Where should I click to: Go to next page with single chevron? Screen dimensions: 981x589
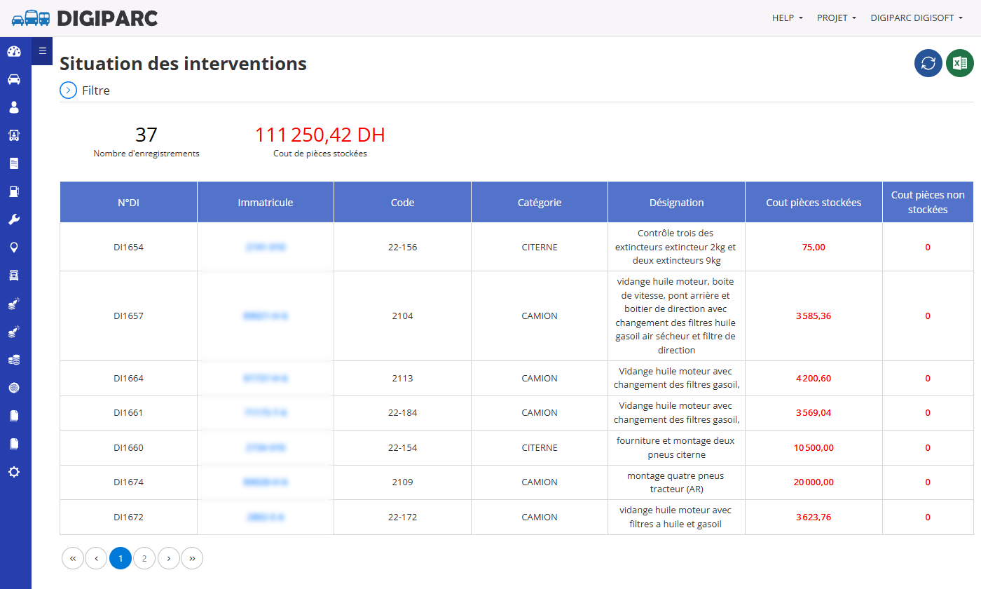pos(168,558)
